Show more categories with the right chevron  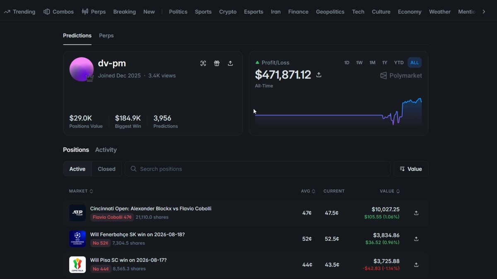(x=484, y=12)
